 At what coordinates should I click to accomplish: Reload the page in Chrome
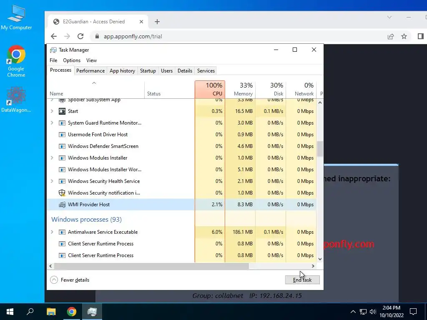pyautogui.click(x=80, y=36)
